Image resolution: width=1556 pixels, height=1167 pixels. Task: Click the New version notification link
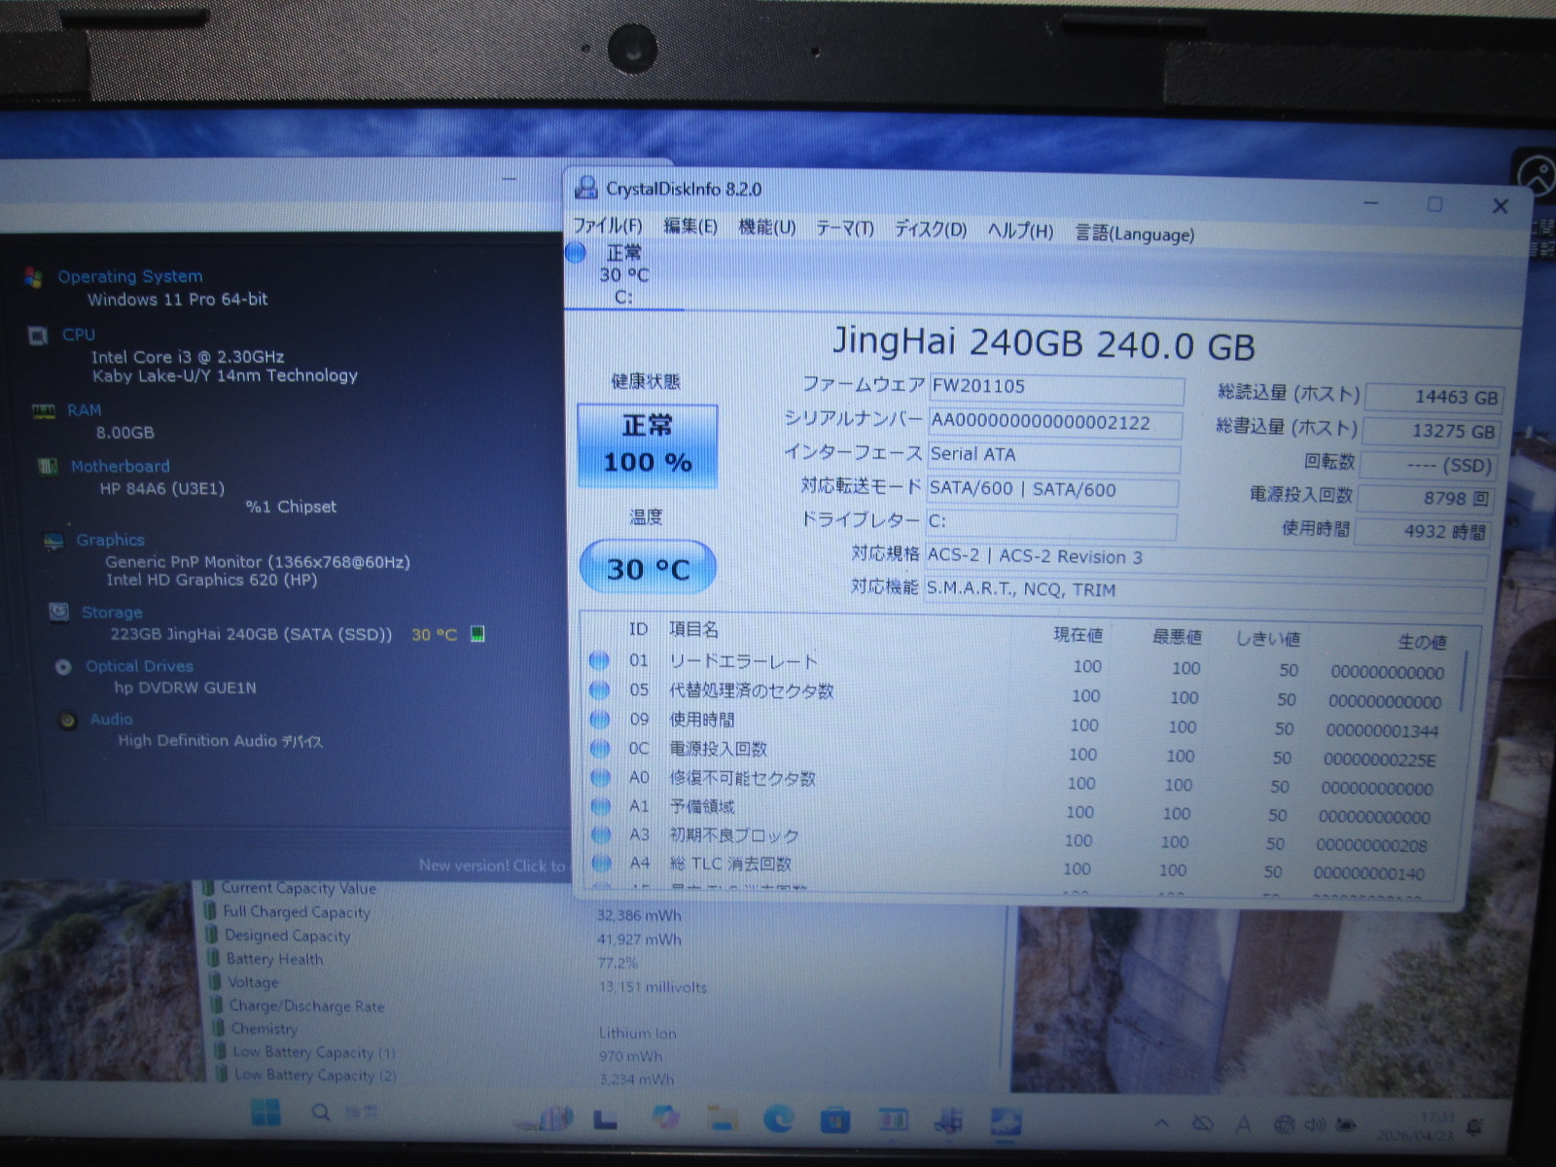(491, 866)
